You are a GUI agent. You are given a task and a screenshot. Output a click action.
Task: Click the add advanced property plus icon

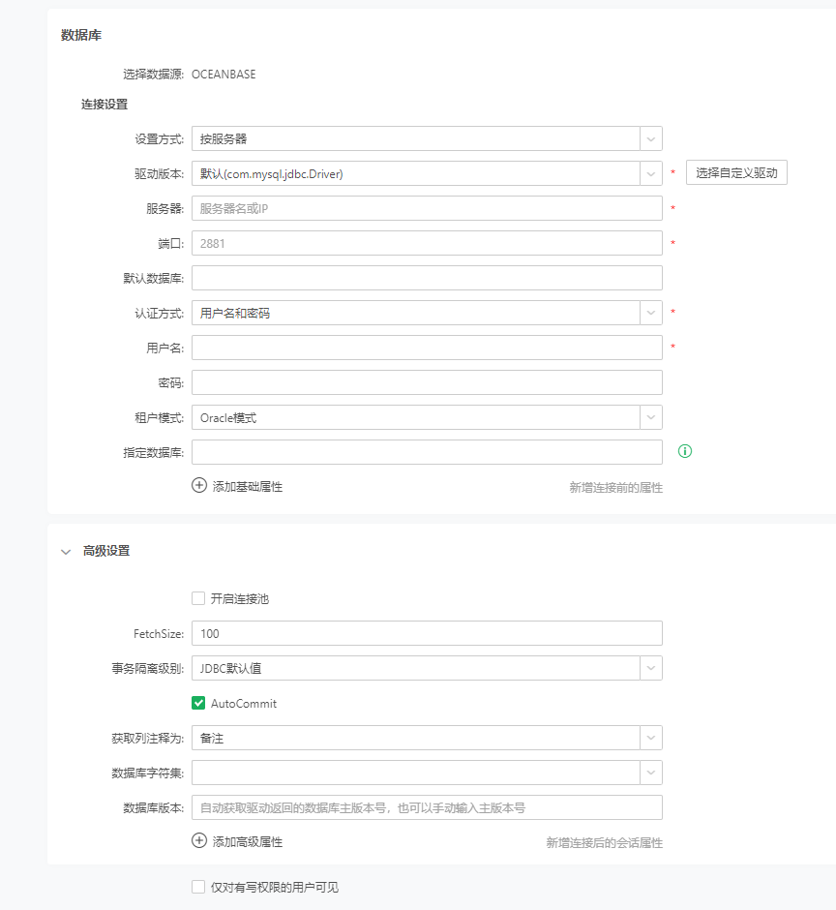[x=198, y=842]
